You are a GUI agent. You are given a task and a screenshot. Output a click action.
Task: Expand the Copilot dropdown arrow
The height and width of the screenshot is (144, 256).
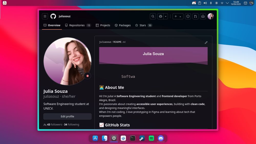tap(166, 16)
